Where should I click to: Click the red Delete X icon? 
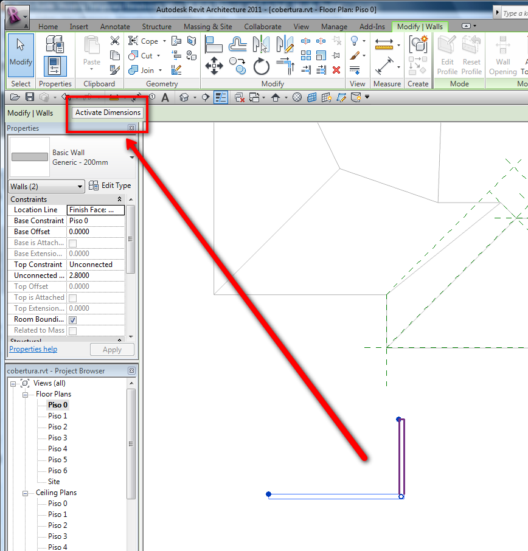(336, 70)
